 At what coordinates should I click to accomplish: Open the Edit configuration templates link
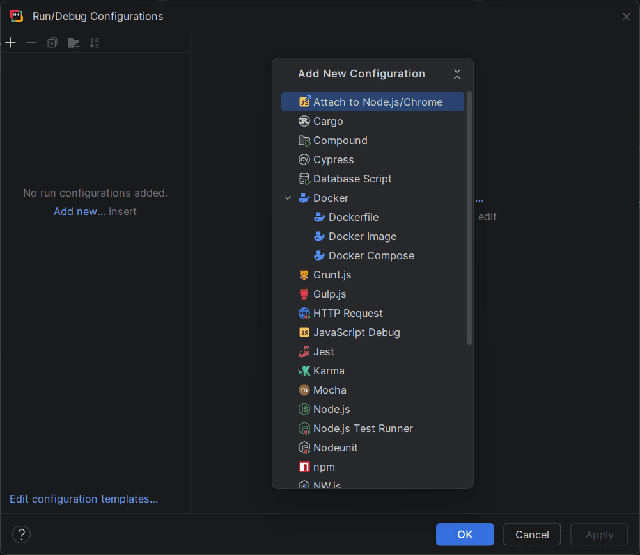[84, 499]
